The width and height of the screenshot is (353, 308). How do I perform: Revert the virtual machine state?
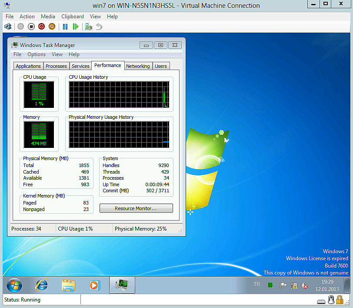(x=99, y=26)
